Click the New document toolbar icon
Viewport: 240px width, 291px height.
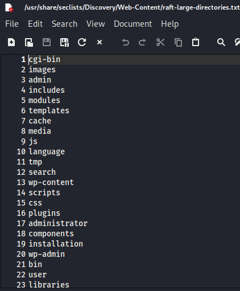(x=11, y=42)
